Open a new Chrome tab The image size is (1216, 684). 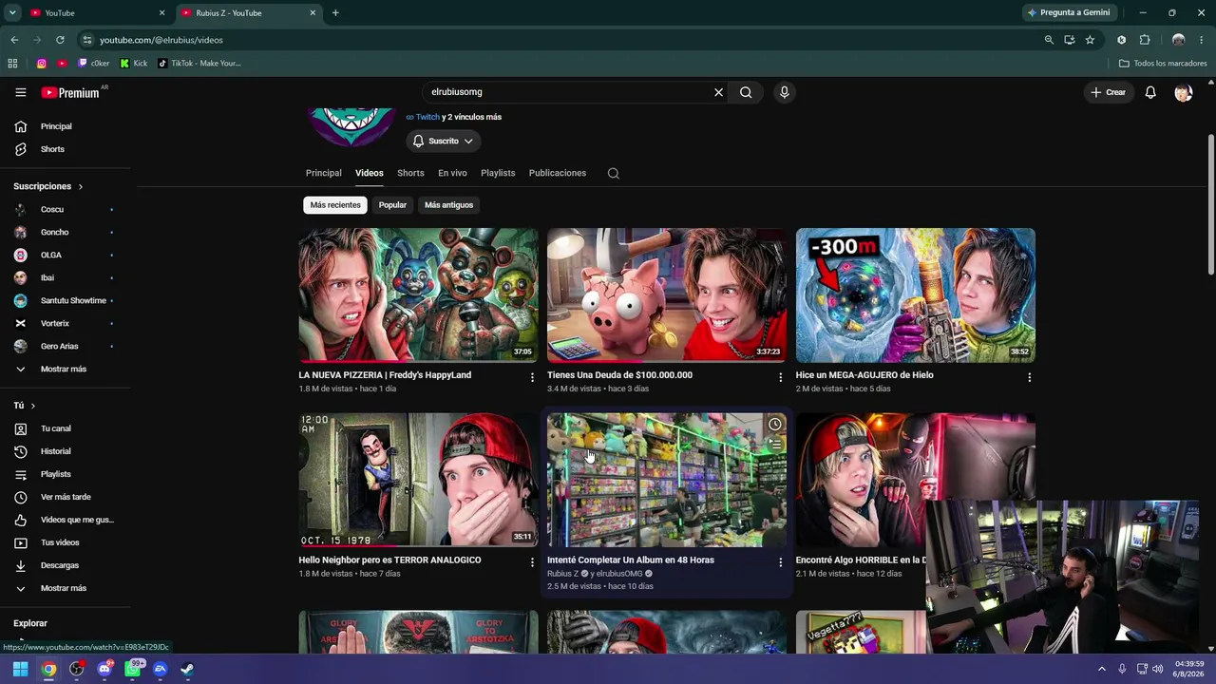tap(335, 12)
